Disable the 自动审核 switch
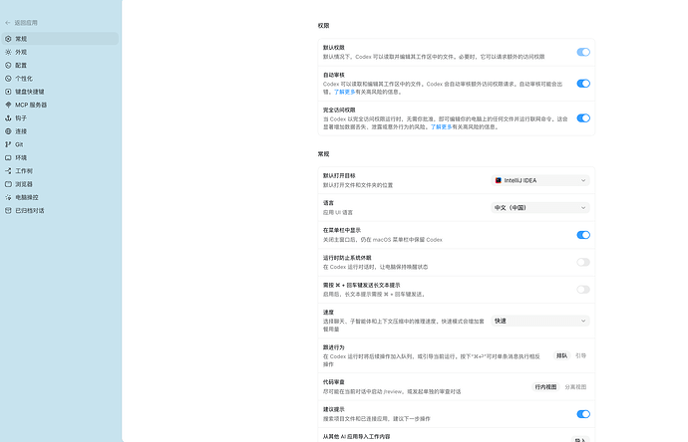This screenshot has height=442, width=688. tap(583, 84)
